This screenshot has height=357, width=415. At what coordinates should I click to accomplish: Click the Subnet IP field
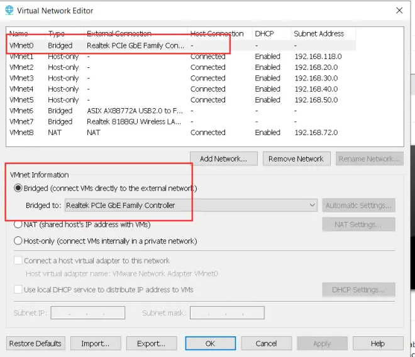[88, 313]
